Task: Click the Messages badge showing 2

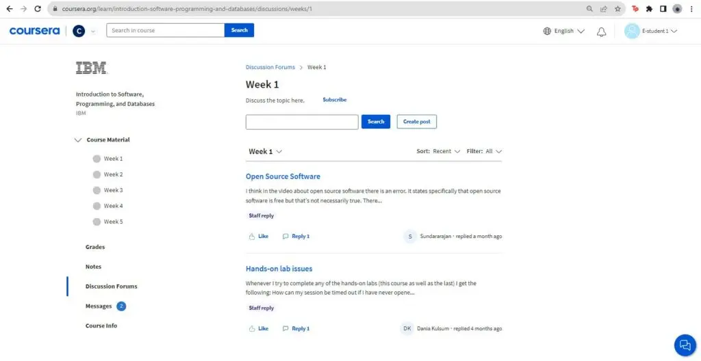Action: pyautogui.click(x=121, y=306)
